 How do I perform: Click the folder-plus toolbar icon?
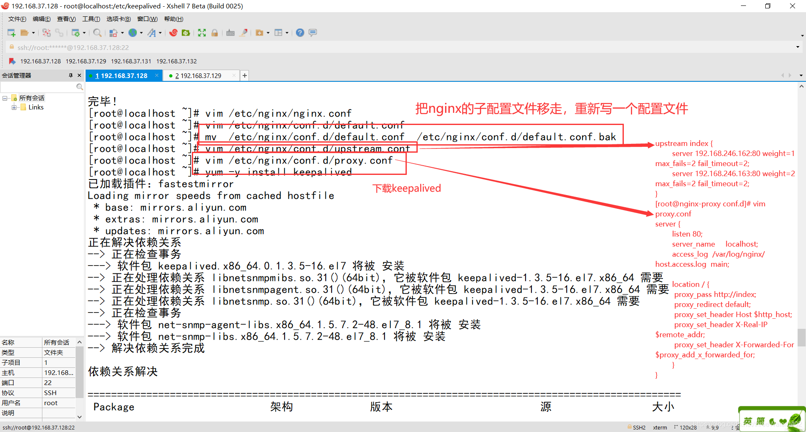point(259,33)
